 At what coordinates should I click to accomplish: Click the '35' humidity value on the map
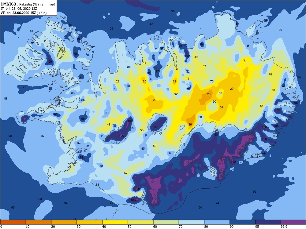tap(144, 82)
